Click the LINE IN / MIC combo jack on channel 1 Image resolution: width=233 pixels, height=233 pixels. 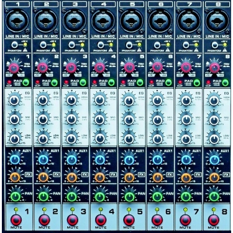17,21
